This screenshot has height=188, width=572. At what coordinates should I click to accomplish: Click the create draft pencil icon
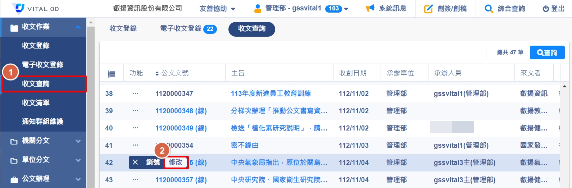tap(428, 9)
